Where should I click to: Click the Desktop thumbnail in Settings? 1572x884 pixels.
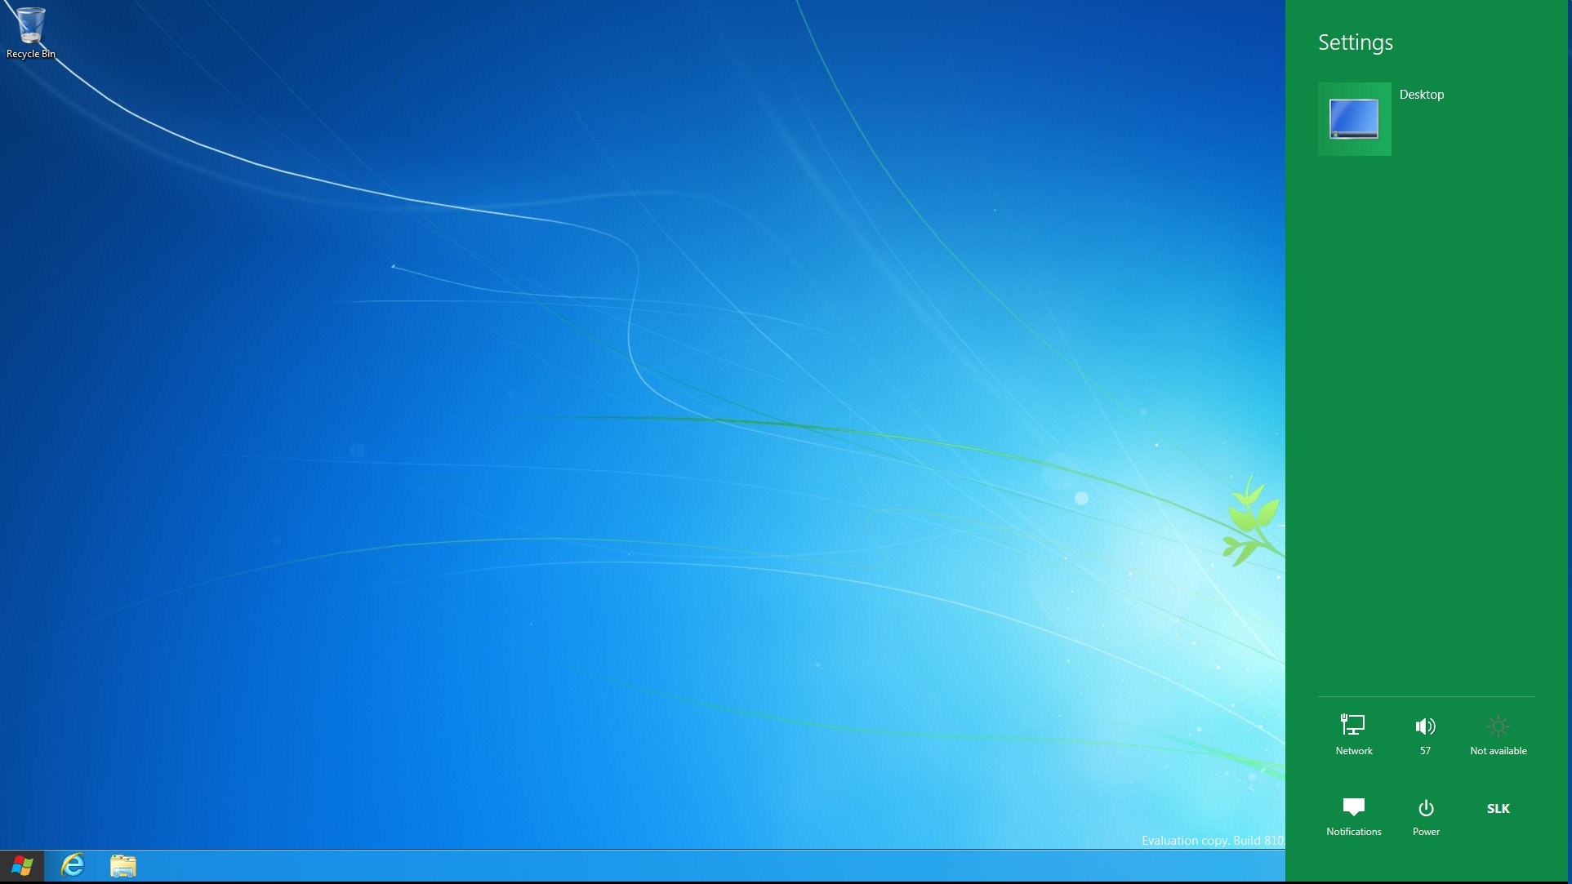1353,117
